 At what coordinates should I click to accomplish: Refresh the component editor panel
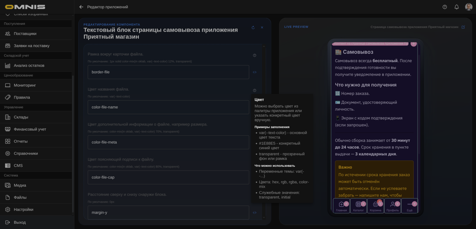(x=253, y=28)
